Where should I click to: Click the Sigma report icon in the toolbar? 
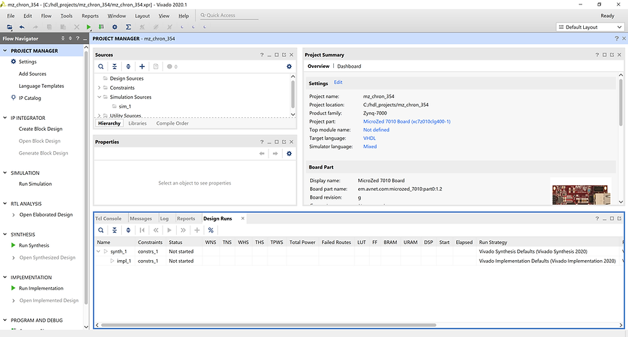[x=128, y=27]
